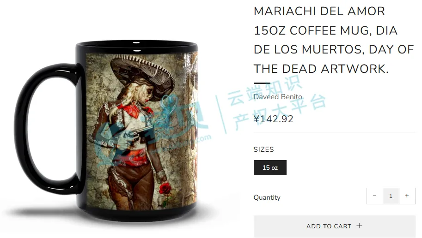The width and height of the screenshot is (422, 238).
Task: Click the plus icon inside Add to Cart
Action: (x=359, y=226)
